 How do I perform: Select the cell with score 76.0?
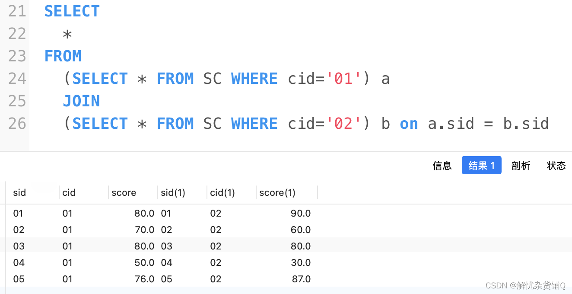pyautogui.click(x=144, y=279)
